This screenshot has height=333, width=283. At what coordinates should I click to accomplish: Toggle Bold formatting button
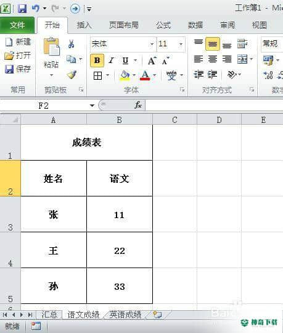(x=97, y=61)
